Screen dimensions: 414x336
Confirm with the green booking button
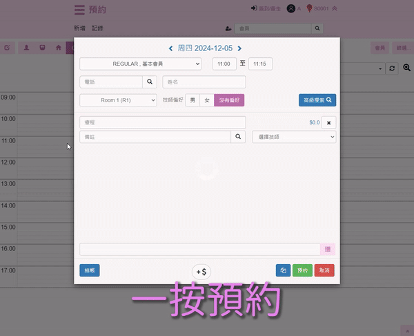point(302,270)
